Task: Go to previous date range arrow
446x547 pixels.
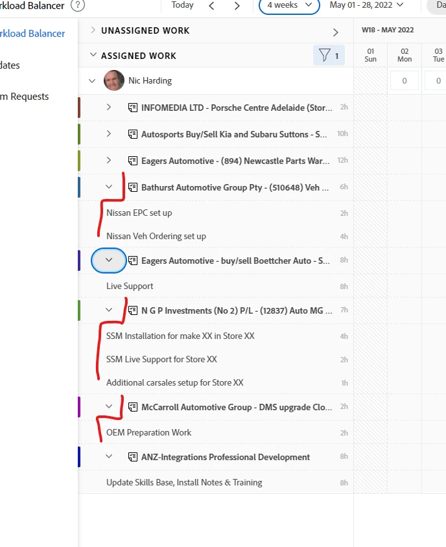Action: click(x=211, y=6)
